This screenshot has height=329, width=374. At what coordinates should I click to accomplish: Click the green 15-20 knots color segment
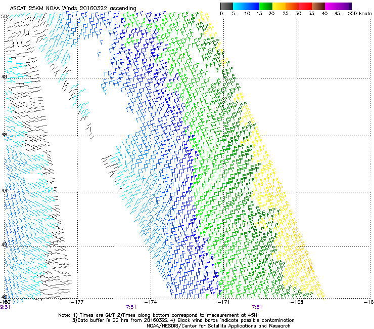click(266, 6)
